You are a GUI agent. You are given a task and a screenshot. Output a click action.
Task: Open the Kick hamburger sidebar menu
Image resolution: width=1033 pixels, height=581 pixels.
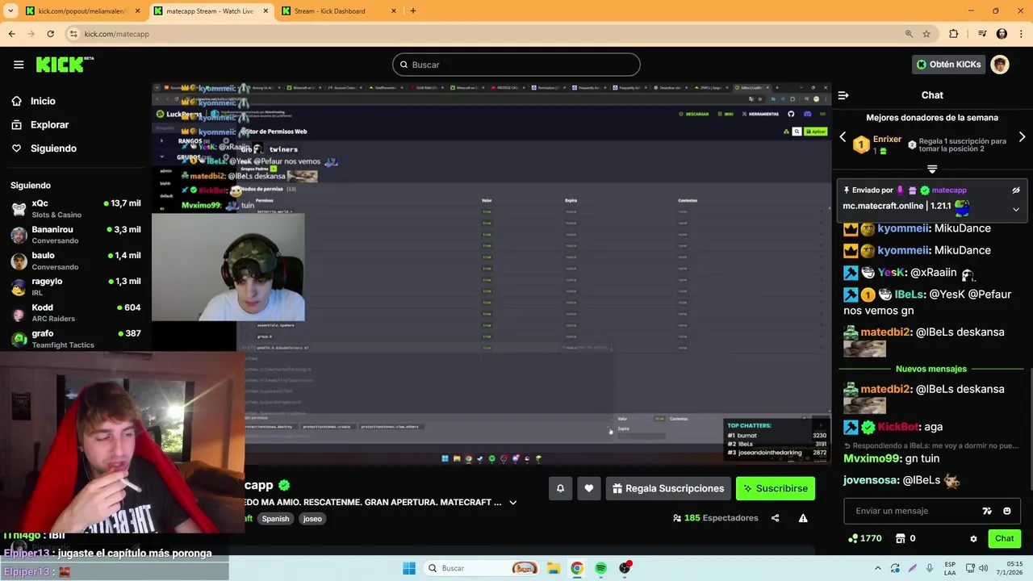[x=19, y=65]
